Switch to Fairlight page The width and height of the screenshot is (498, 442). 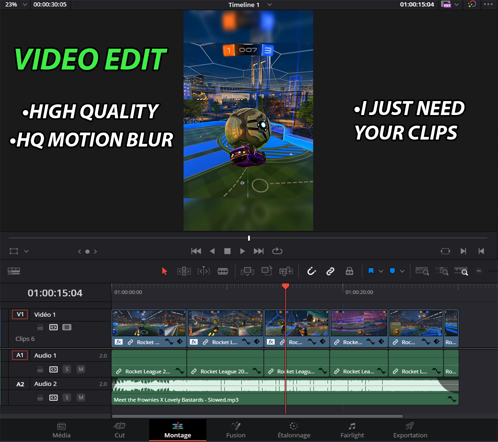(352, 431)
